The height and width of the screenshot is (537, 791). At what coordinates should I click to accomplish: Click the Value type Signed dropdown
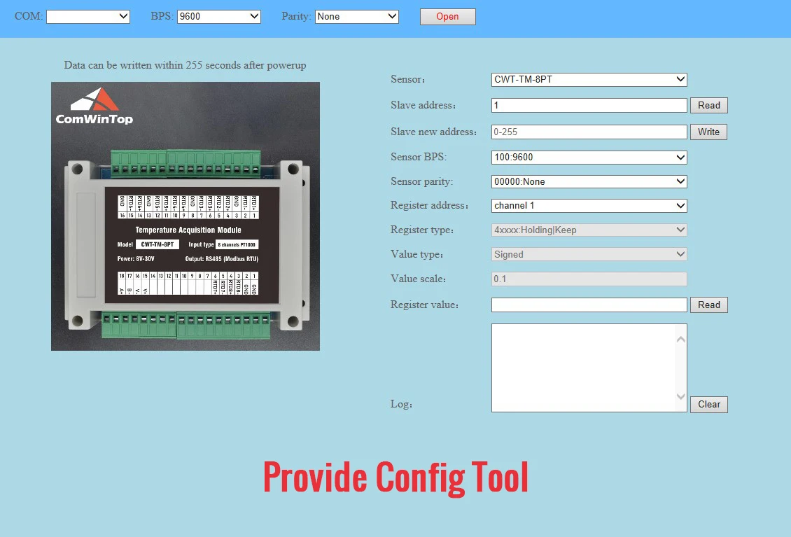coord(589,254)
